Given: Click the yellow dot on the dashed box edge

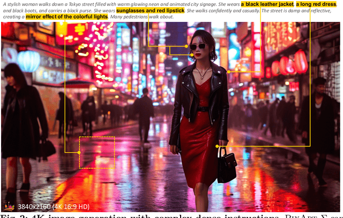Looking at the screenshot, I should [x=79, y=153].
